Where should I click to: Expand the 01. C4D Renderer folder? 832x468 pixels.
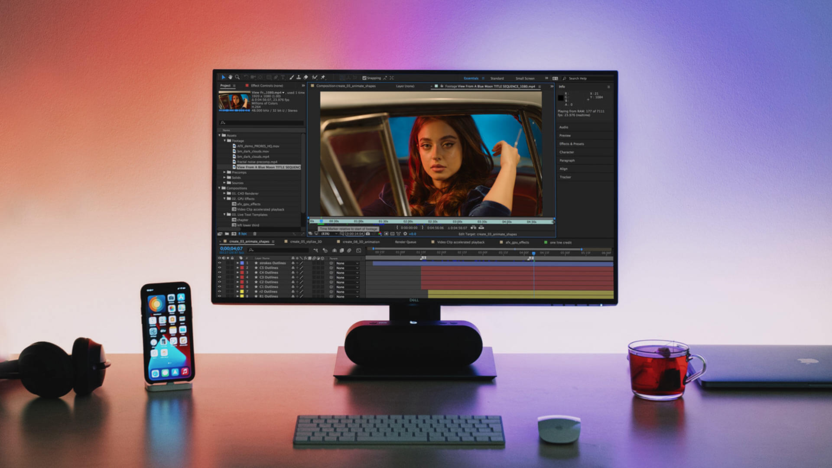(x=224, y=193)
